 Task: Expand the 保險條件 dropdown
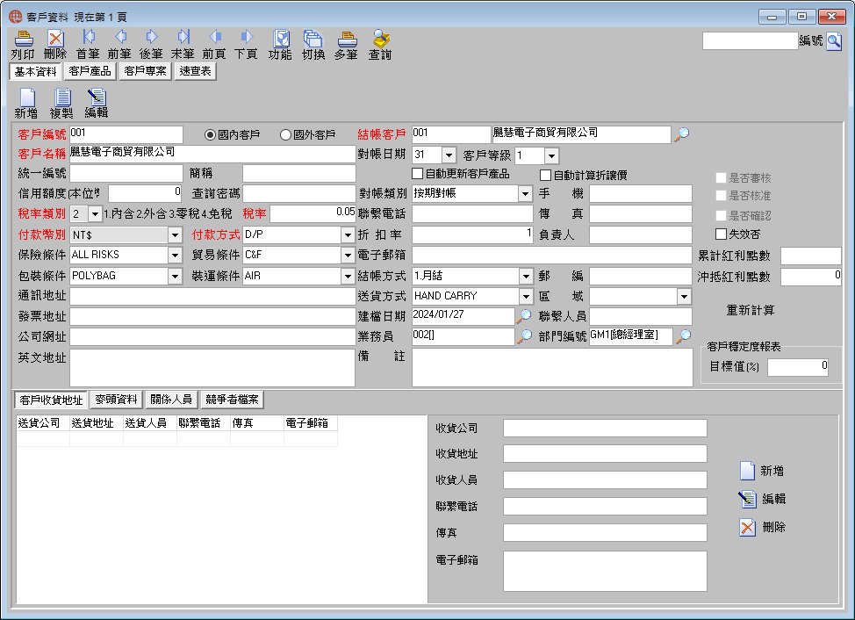(175, 256)
